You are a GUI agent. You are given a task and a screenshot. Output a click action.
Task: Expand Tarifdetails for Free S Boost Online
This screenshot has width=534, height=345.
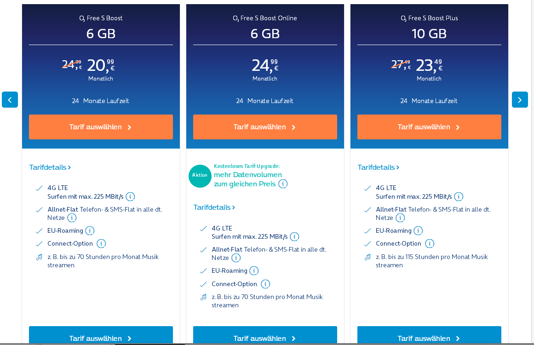[214, 207]
